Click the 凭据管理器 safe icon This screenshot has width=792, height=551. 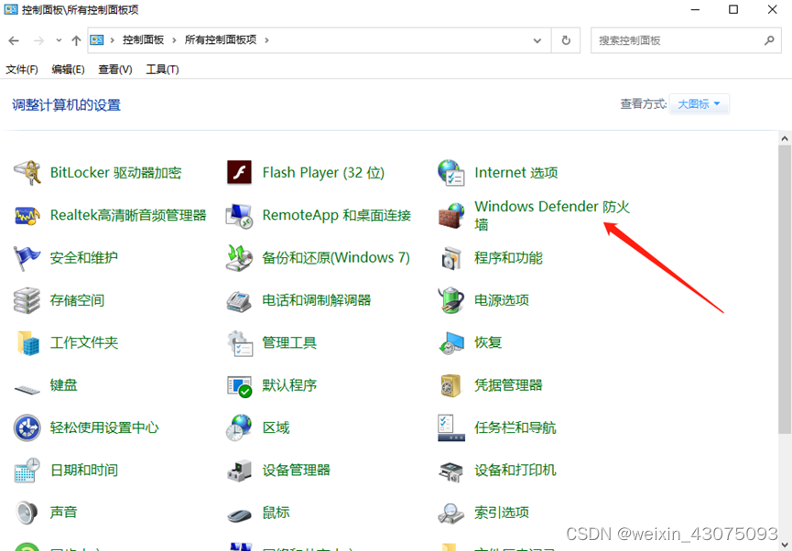[x=451, y=385]
